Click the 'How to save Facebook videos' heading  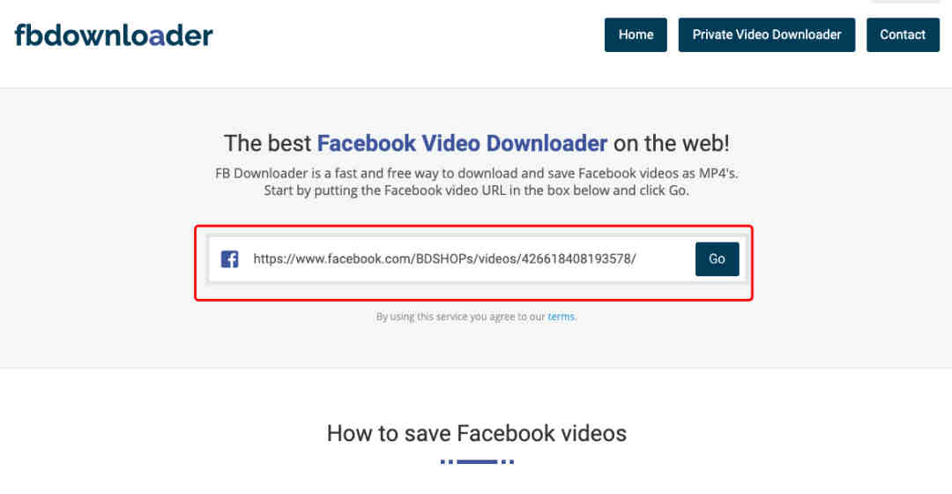[476, 433]
